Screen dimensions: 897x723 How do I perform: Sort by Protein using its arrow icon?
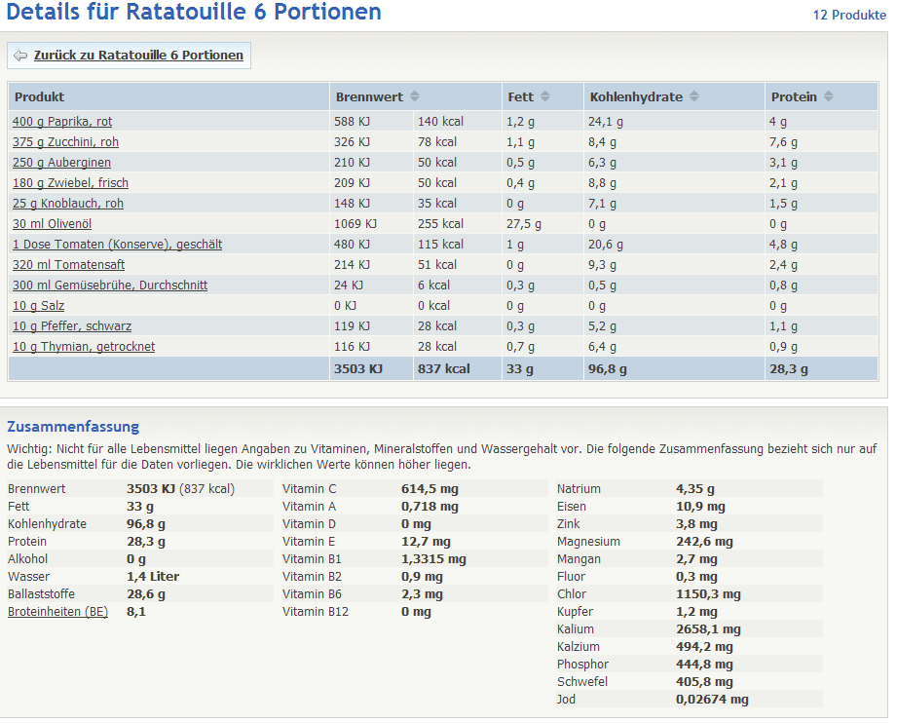829,96
